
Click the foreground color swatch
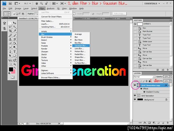tap(11, 69)
